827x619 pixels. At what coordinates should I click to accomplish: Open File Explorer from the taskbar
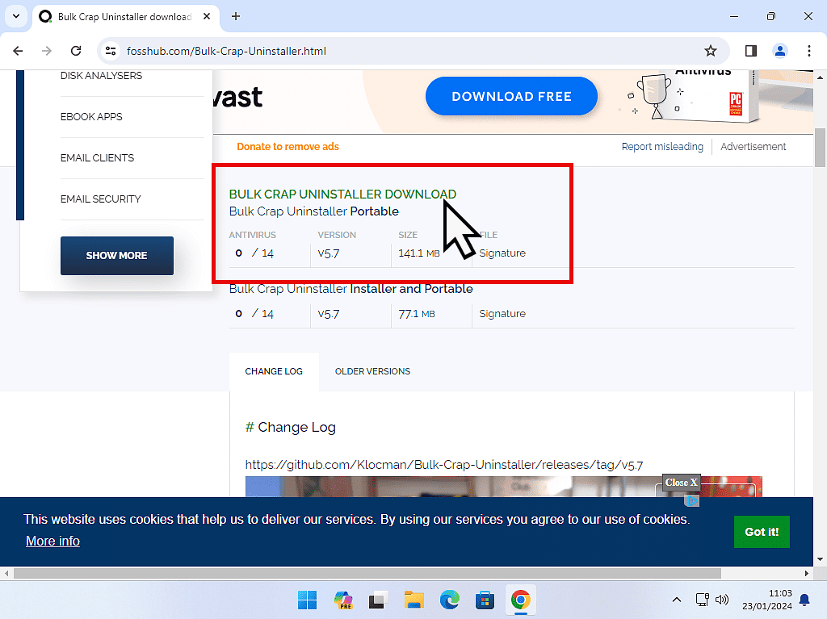414,600
